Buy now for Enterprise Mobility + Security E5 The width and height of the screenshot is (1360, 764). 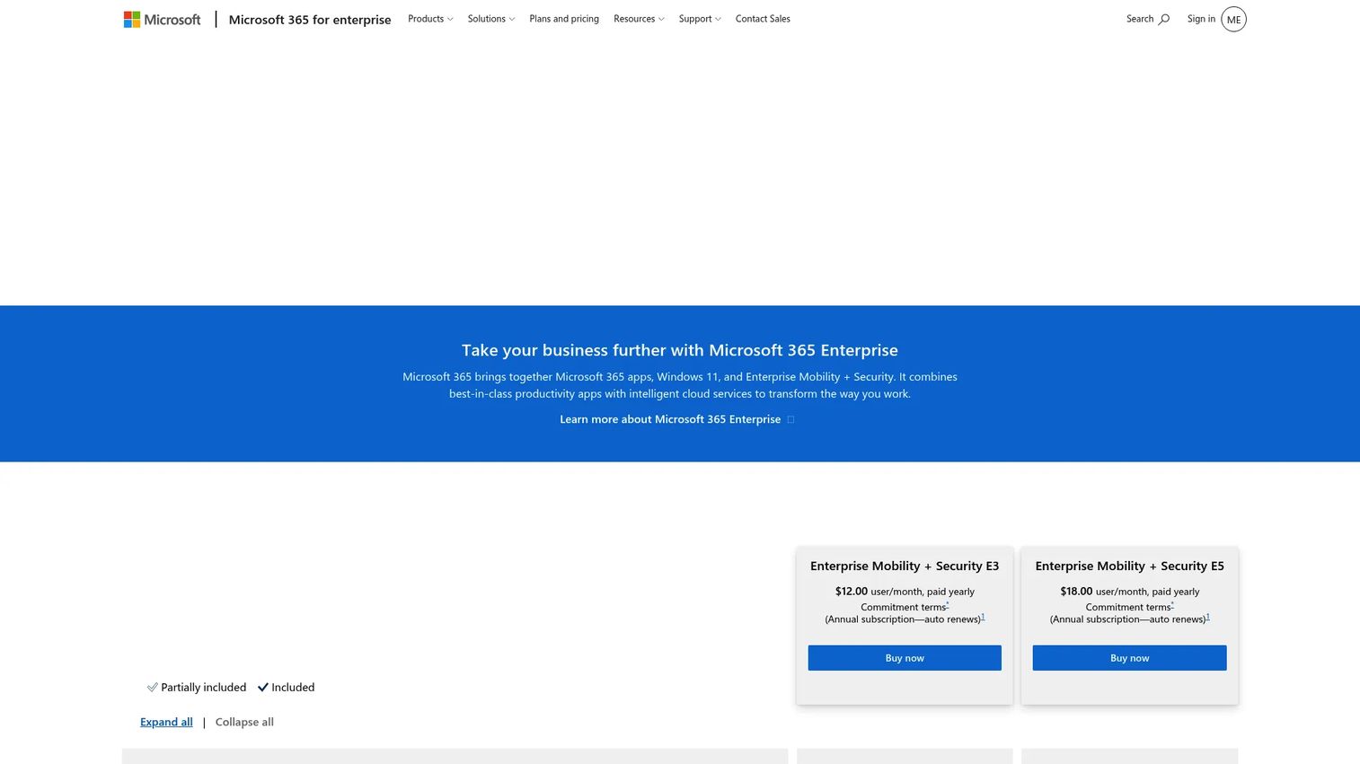tap(1129, 658)
